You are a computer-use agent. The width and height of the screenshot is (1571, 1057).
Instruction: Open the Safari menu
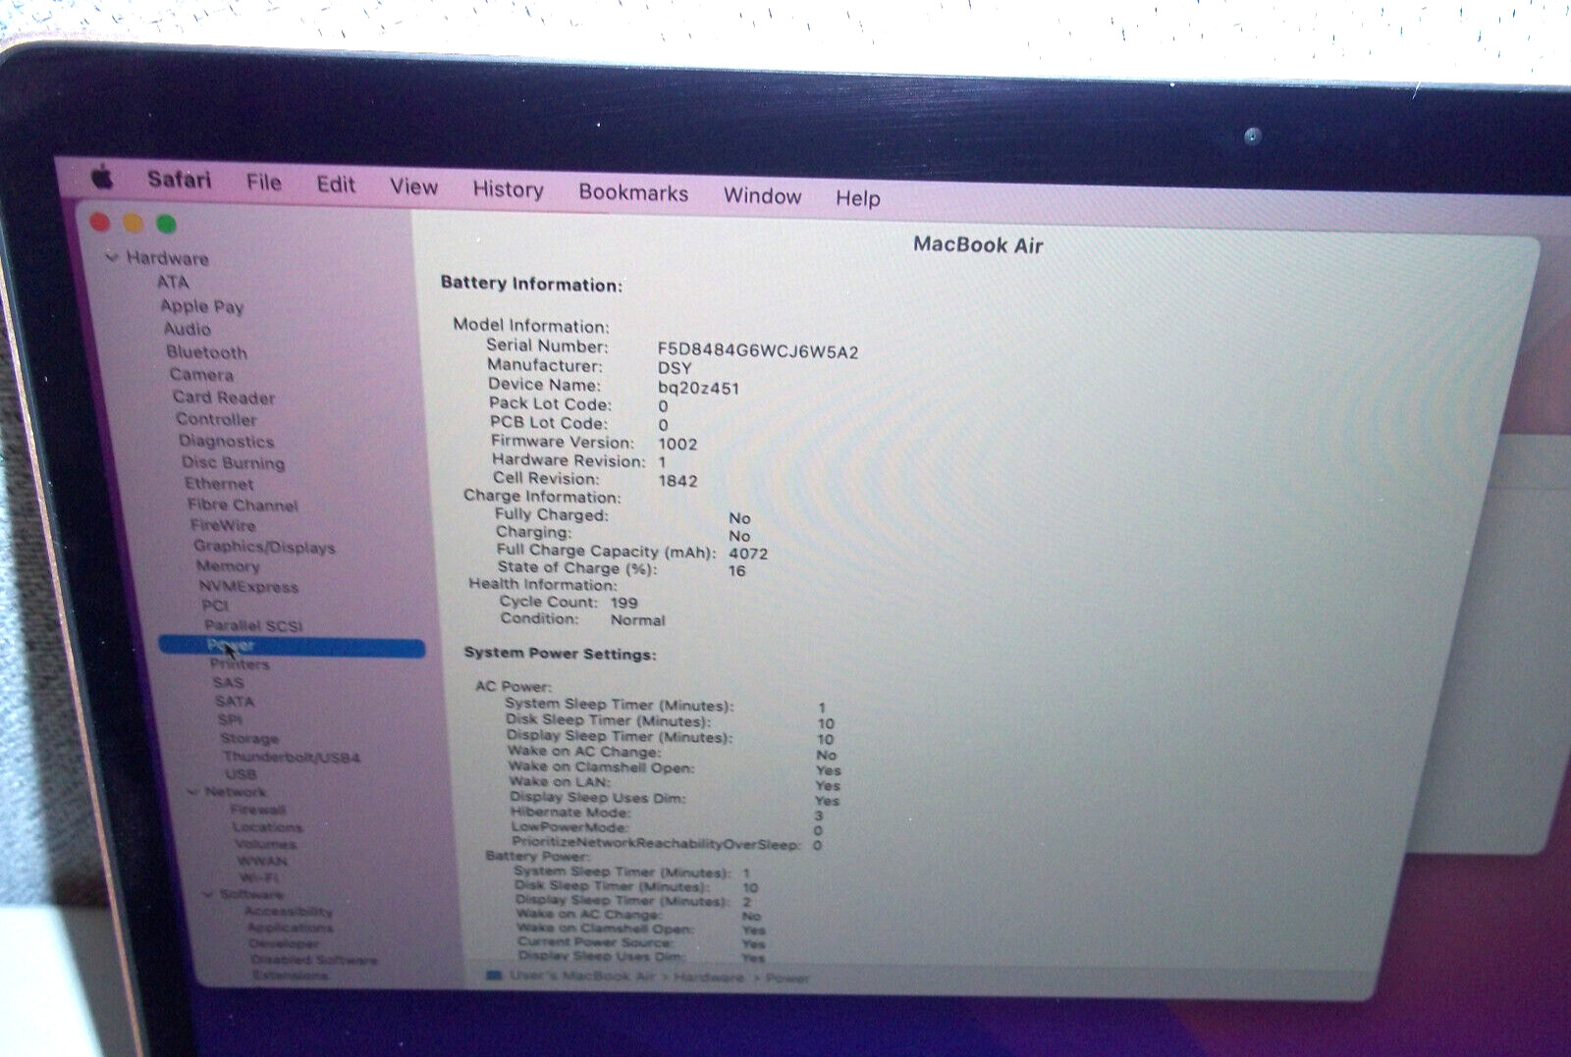179,180
